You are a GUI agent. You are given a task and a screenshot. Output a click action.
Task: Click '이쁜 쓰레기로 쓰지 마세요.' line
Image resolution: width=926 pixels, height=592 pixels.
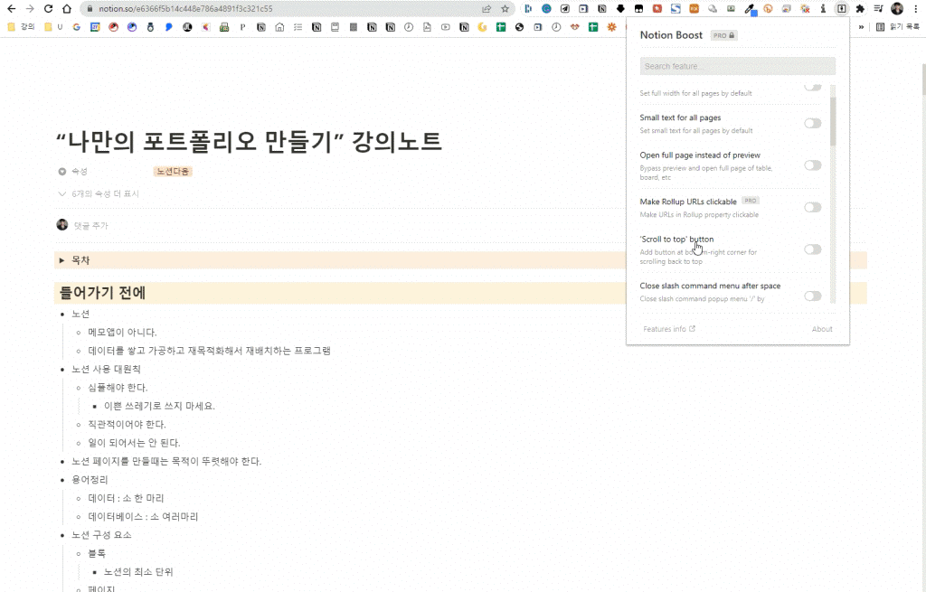click(159, 406)
